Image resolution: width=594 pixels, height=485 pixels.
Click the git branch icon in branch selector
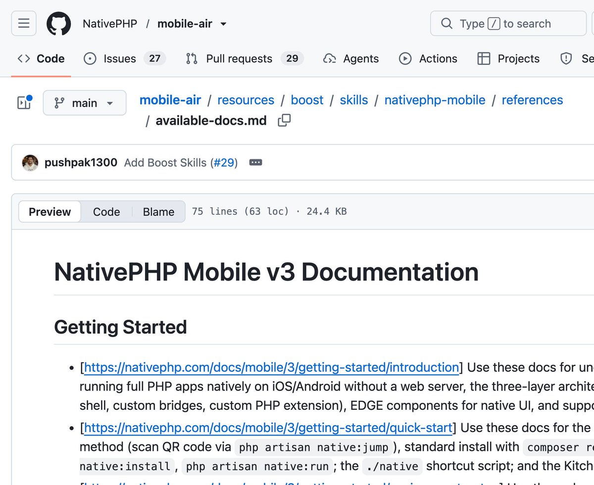pos(59,103)
